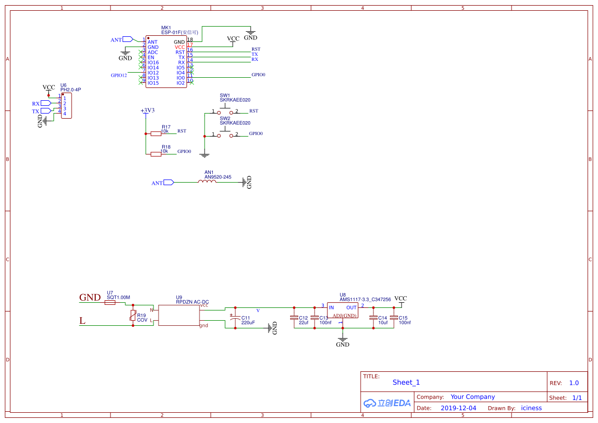Click the '220uF' value of C11
Screen dimensions: 598x423
[x=248, y=323]
